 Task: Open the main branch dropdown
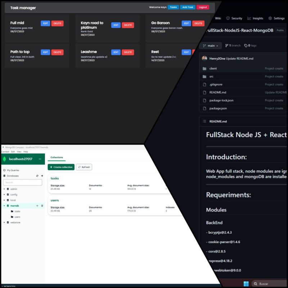tap(210, 46)
